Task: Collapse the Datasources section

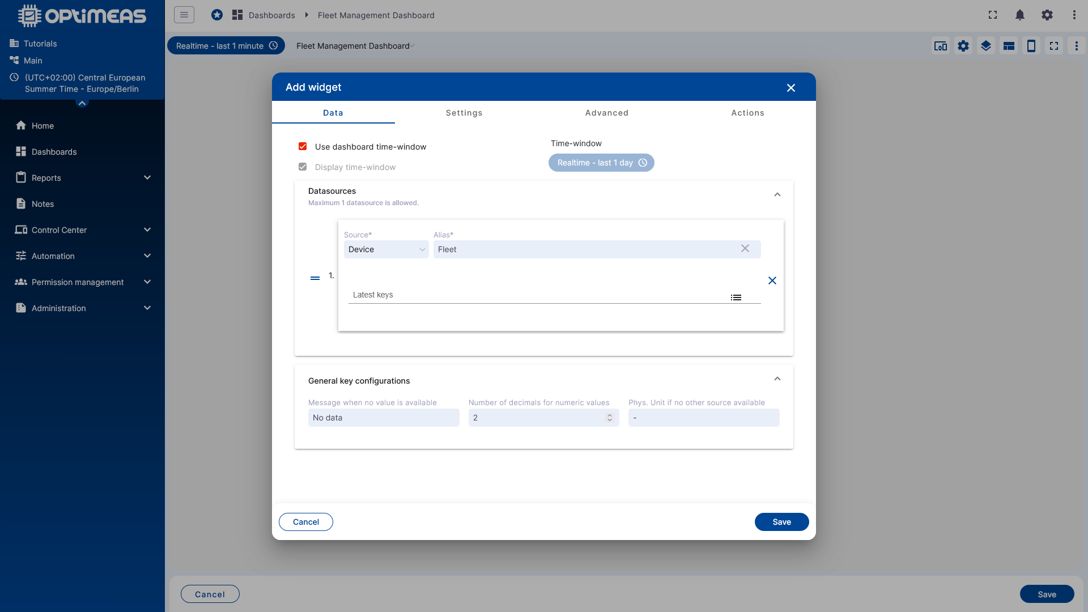Action: 777,194
